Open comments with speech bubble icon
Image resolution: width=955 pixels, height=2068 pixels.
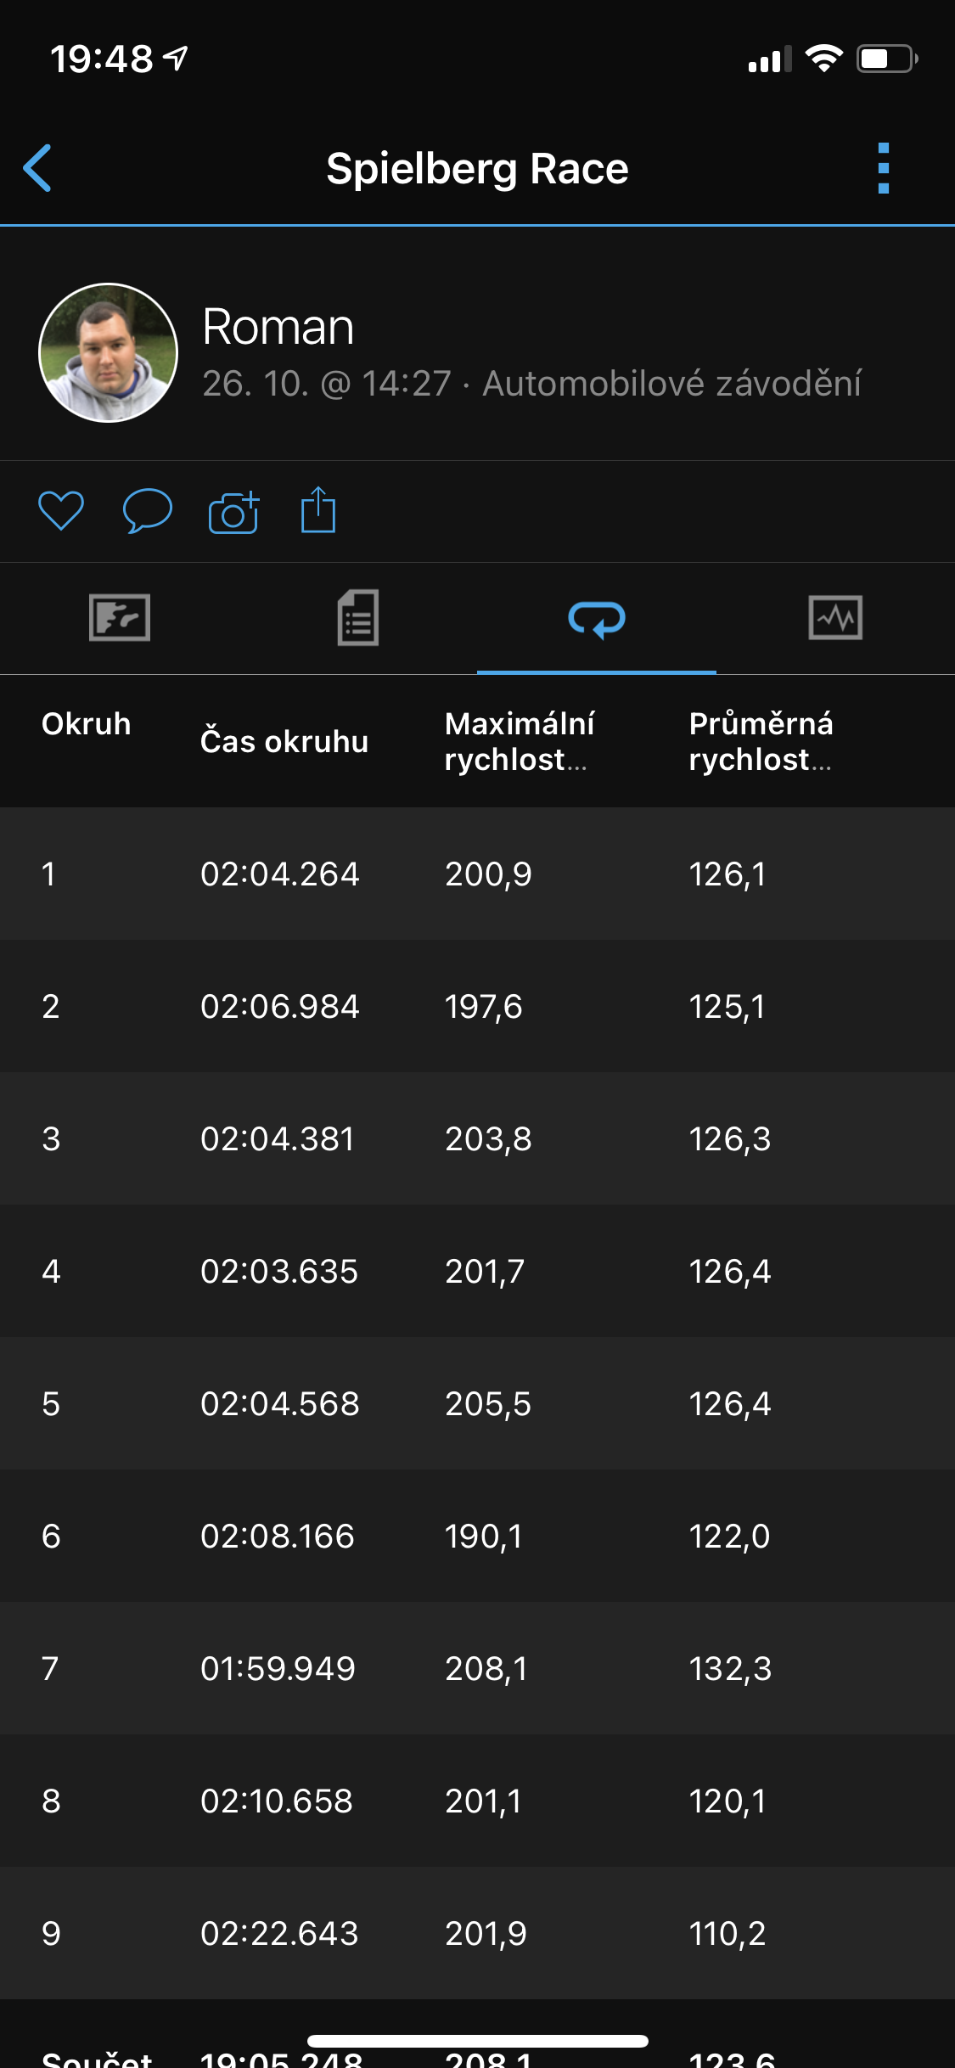148,511
